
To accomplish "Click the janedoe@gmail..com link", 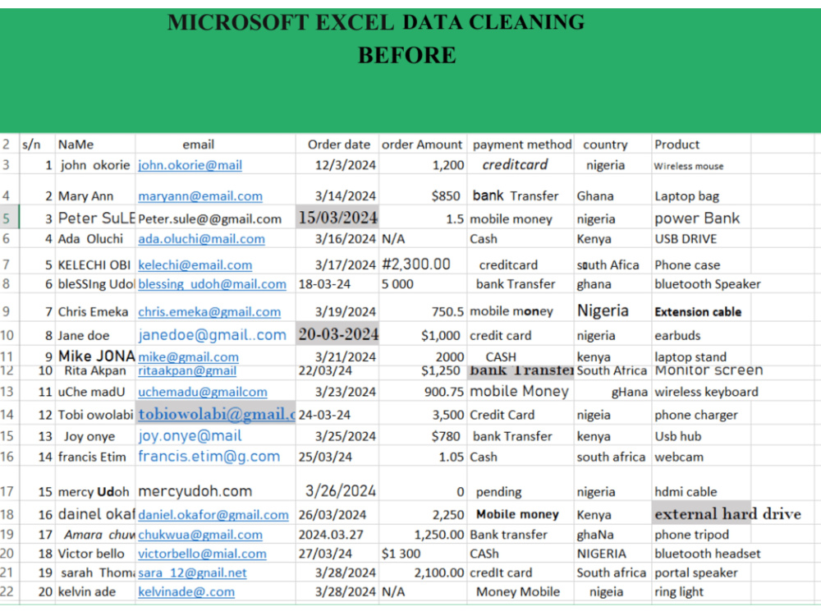I will [x=213, y=335].
